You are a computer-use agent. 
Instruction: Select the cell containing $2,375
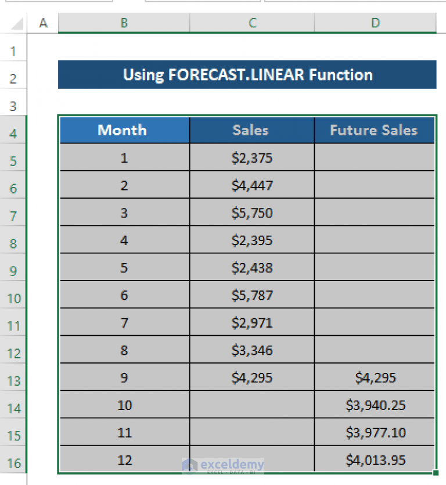pyautogui.click(x=252, y=157)
